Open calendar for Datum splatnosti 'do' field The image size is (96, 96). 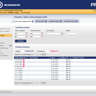[x=42, y=37]
